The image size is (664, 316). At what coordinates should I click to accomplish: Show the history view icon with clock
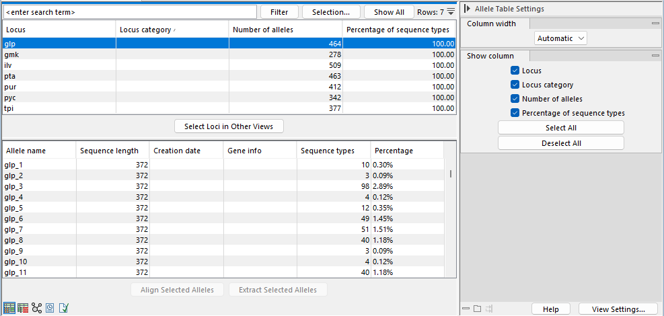(50, 308)
